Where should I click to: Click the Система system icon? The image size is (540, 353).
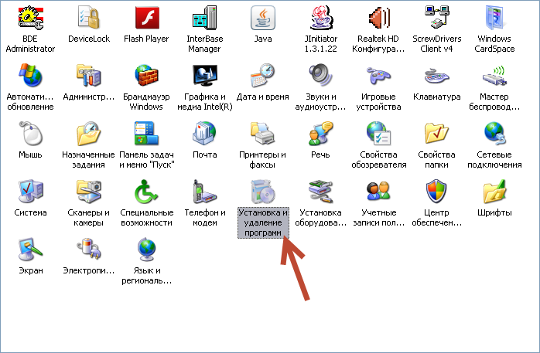pos(31,192)
